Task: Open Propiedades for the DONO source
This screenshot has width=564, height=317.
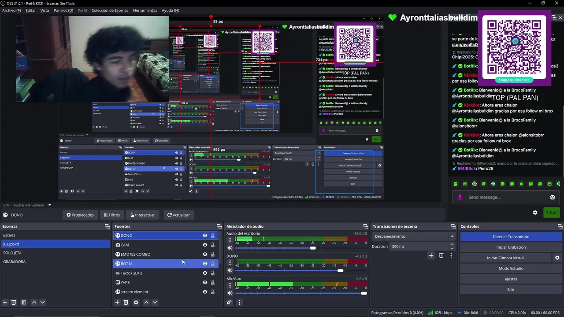Action: tap(80, 215)
